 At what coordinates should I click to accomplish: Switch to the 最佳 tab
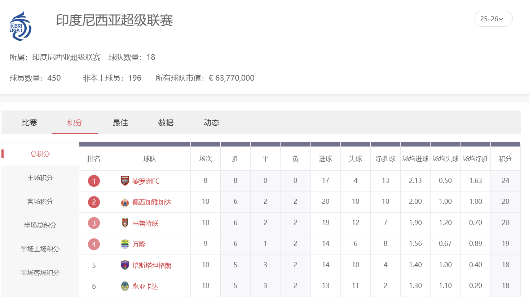pyautogui.click(x=120, y=123)
